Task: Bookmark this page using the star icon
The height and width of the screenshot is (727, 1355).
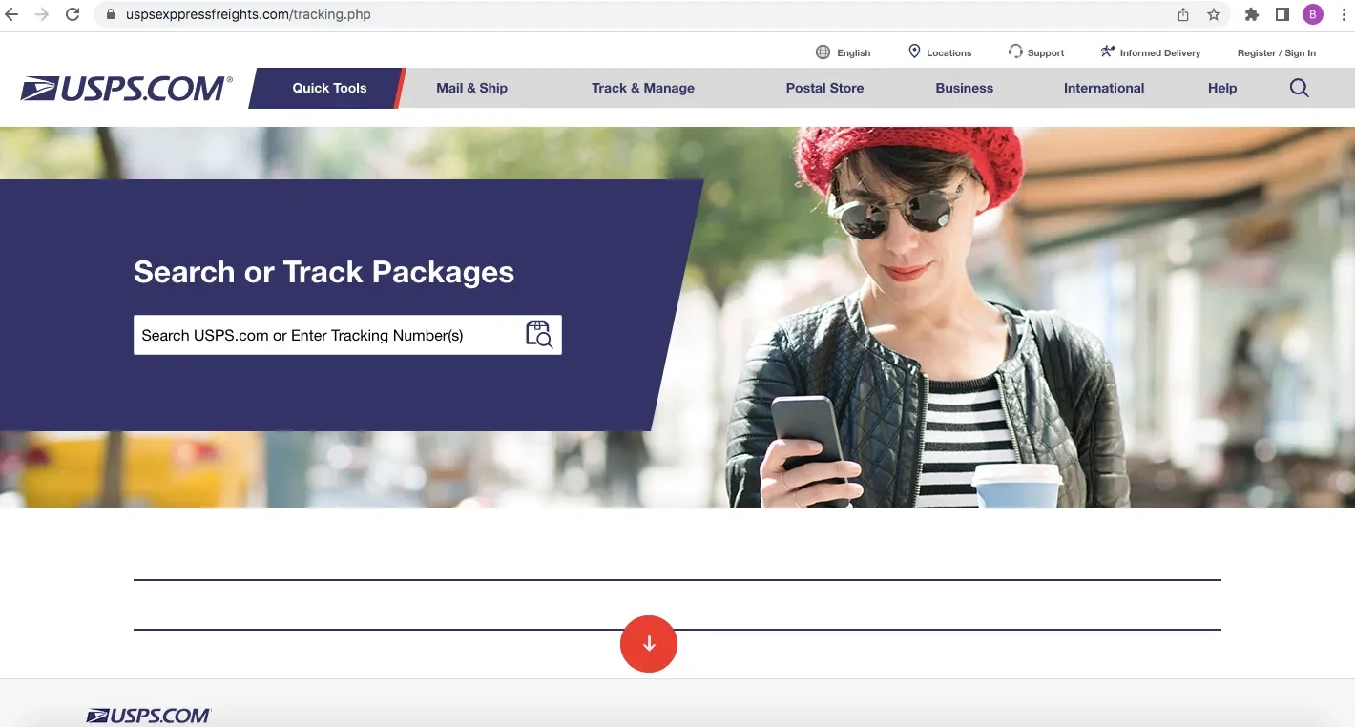Action: tap(1214, 14)
